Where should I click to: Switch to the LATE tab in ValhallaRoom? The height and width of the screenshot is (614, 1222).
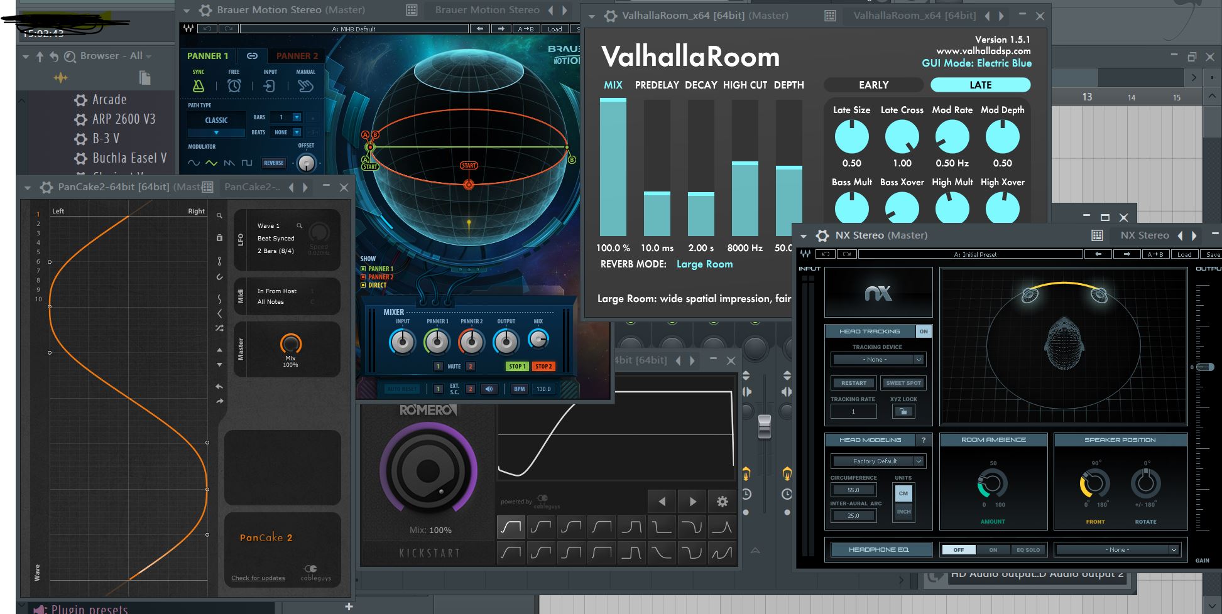coord(980,85)
